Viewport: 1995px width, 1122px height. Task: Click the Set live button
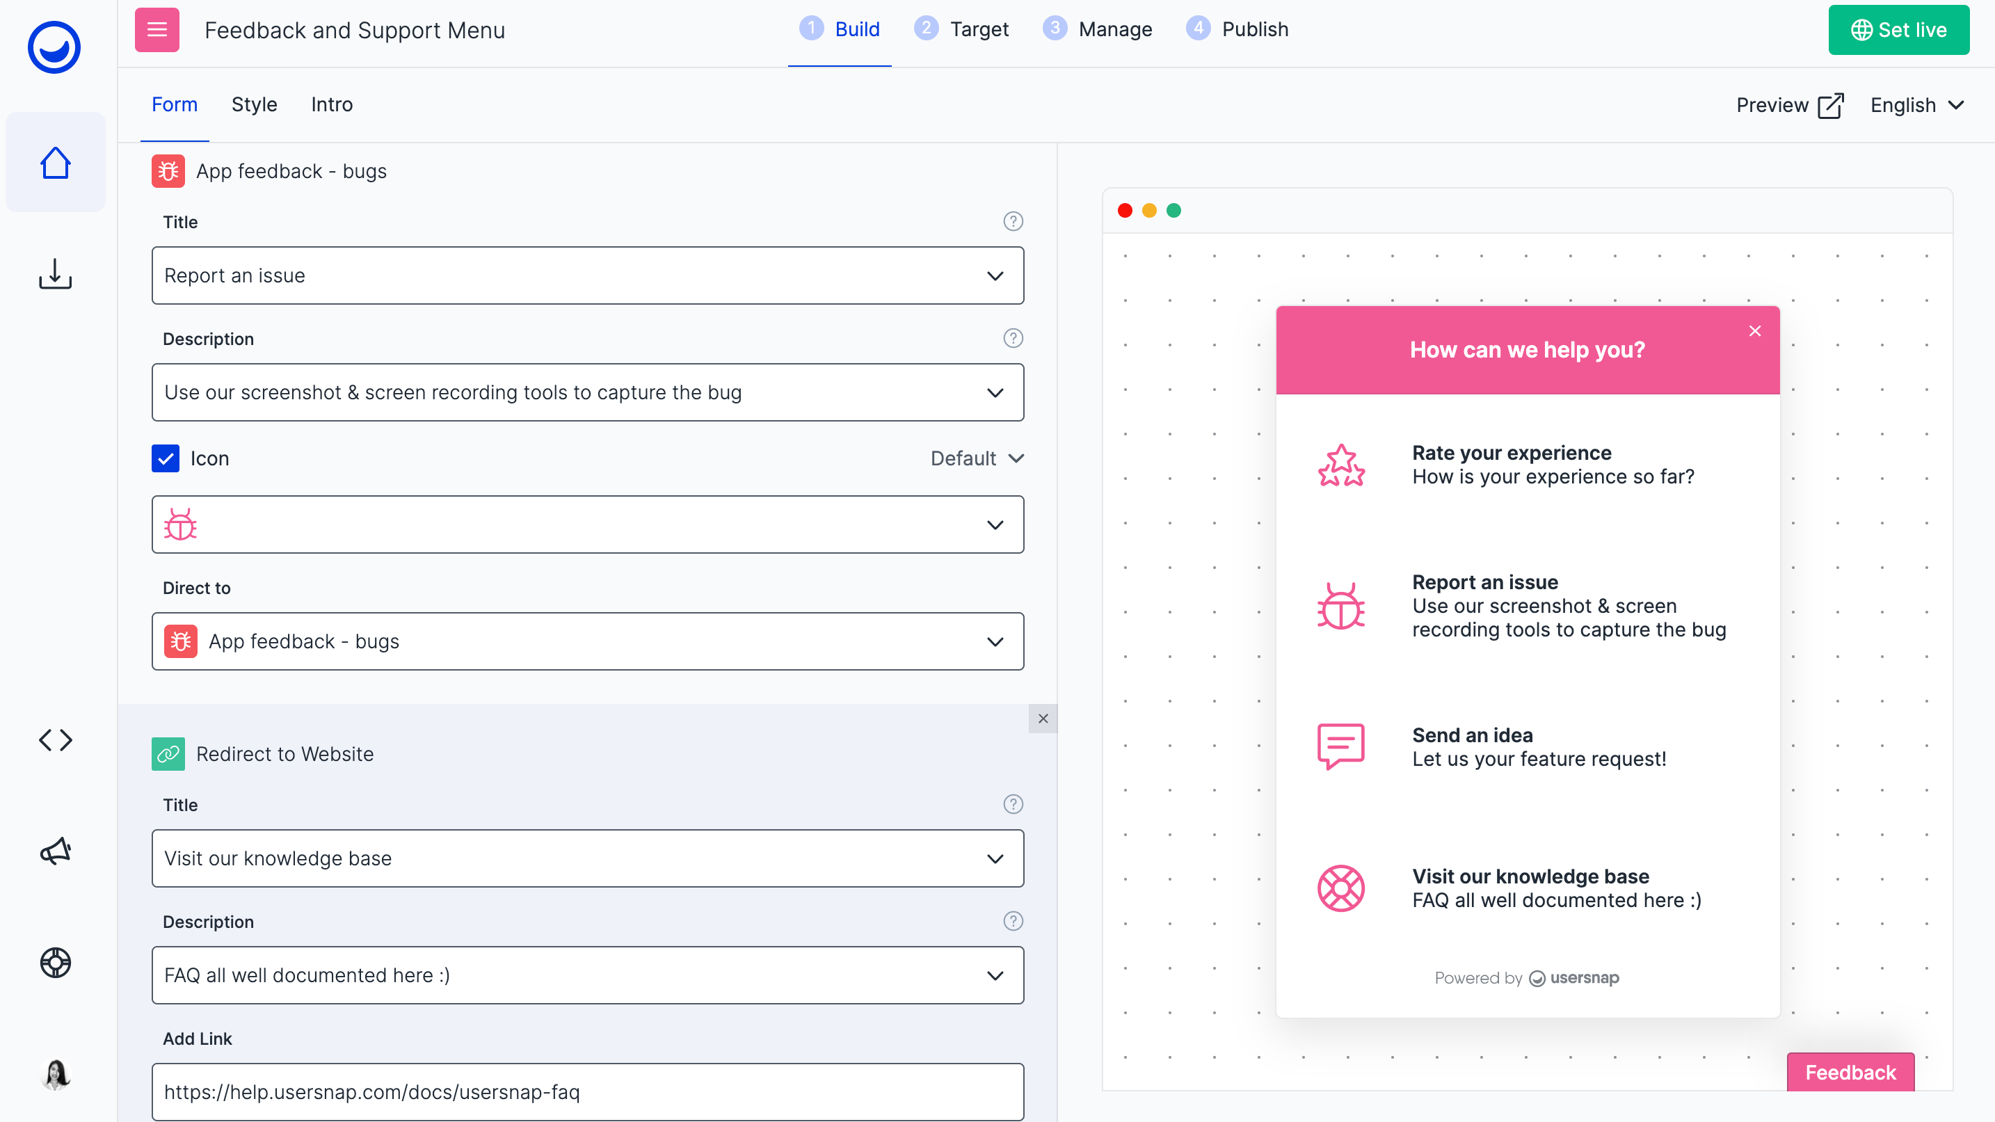tap(1899, 29)
